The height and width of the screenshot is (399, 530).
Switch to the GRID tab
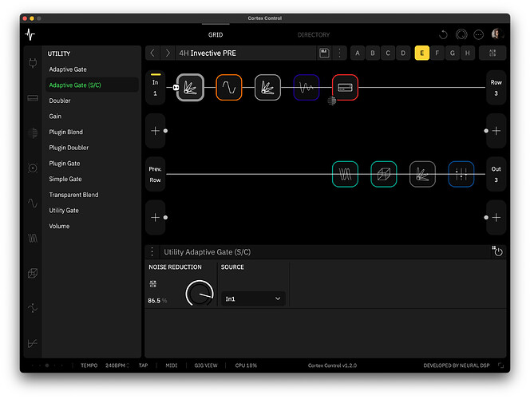216,34
